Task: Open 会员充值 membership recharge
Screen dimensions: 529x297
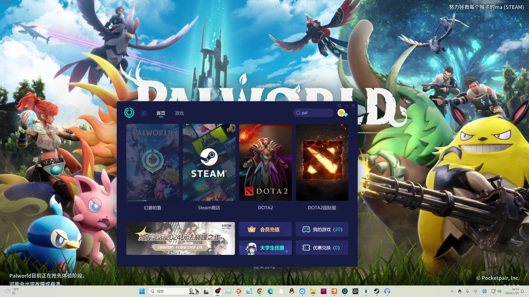Action: [x=265, y=229]
